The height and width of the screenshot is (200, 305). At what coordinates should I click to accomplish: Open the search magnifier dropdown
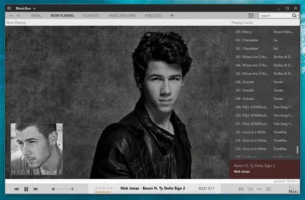(295, 16)
